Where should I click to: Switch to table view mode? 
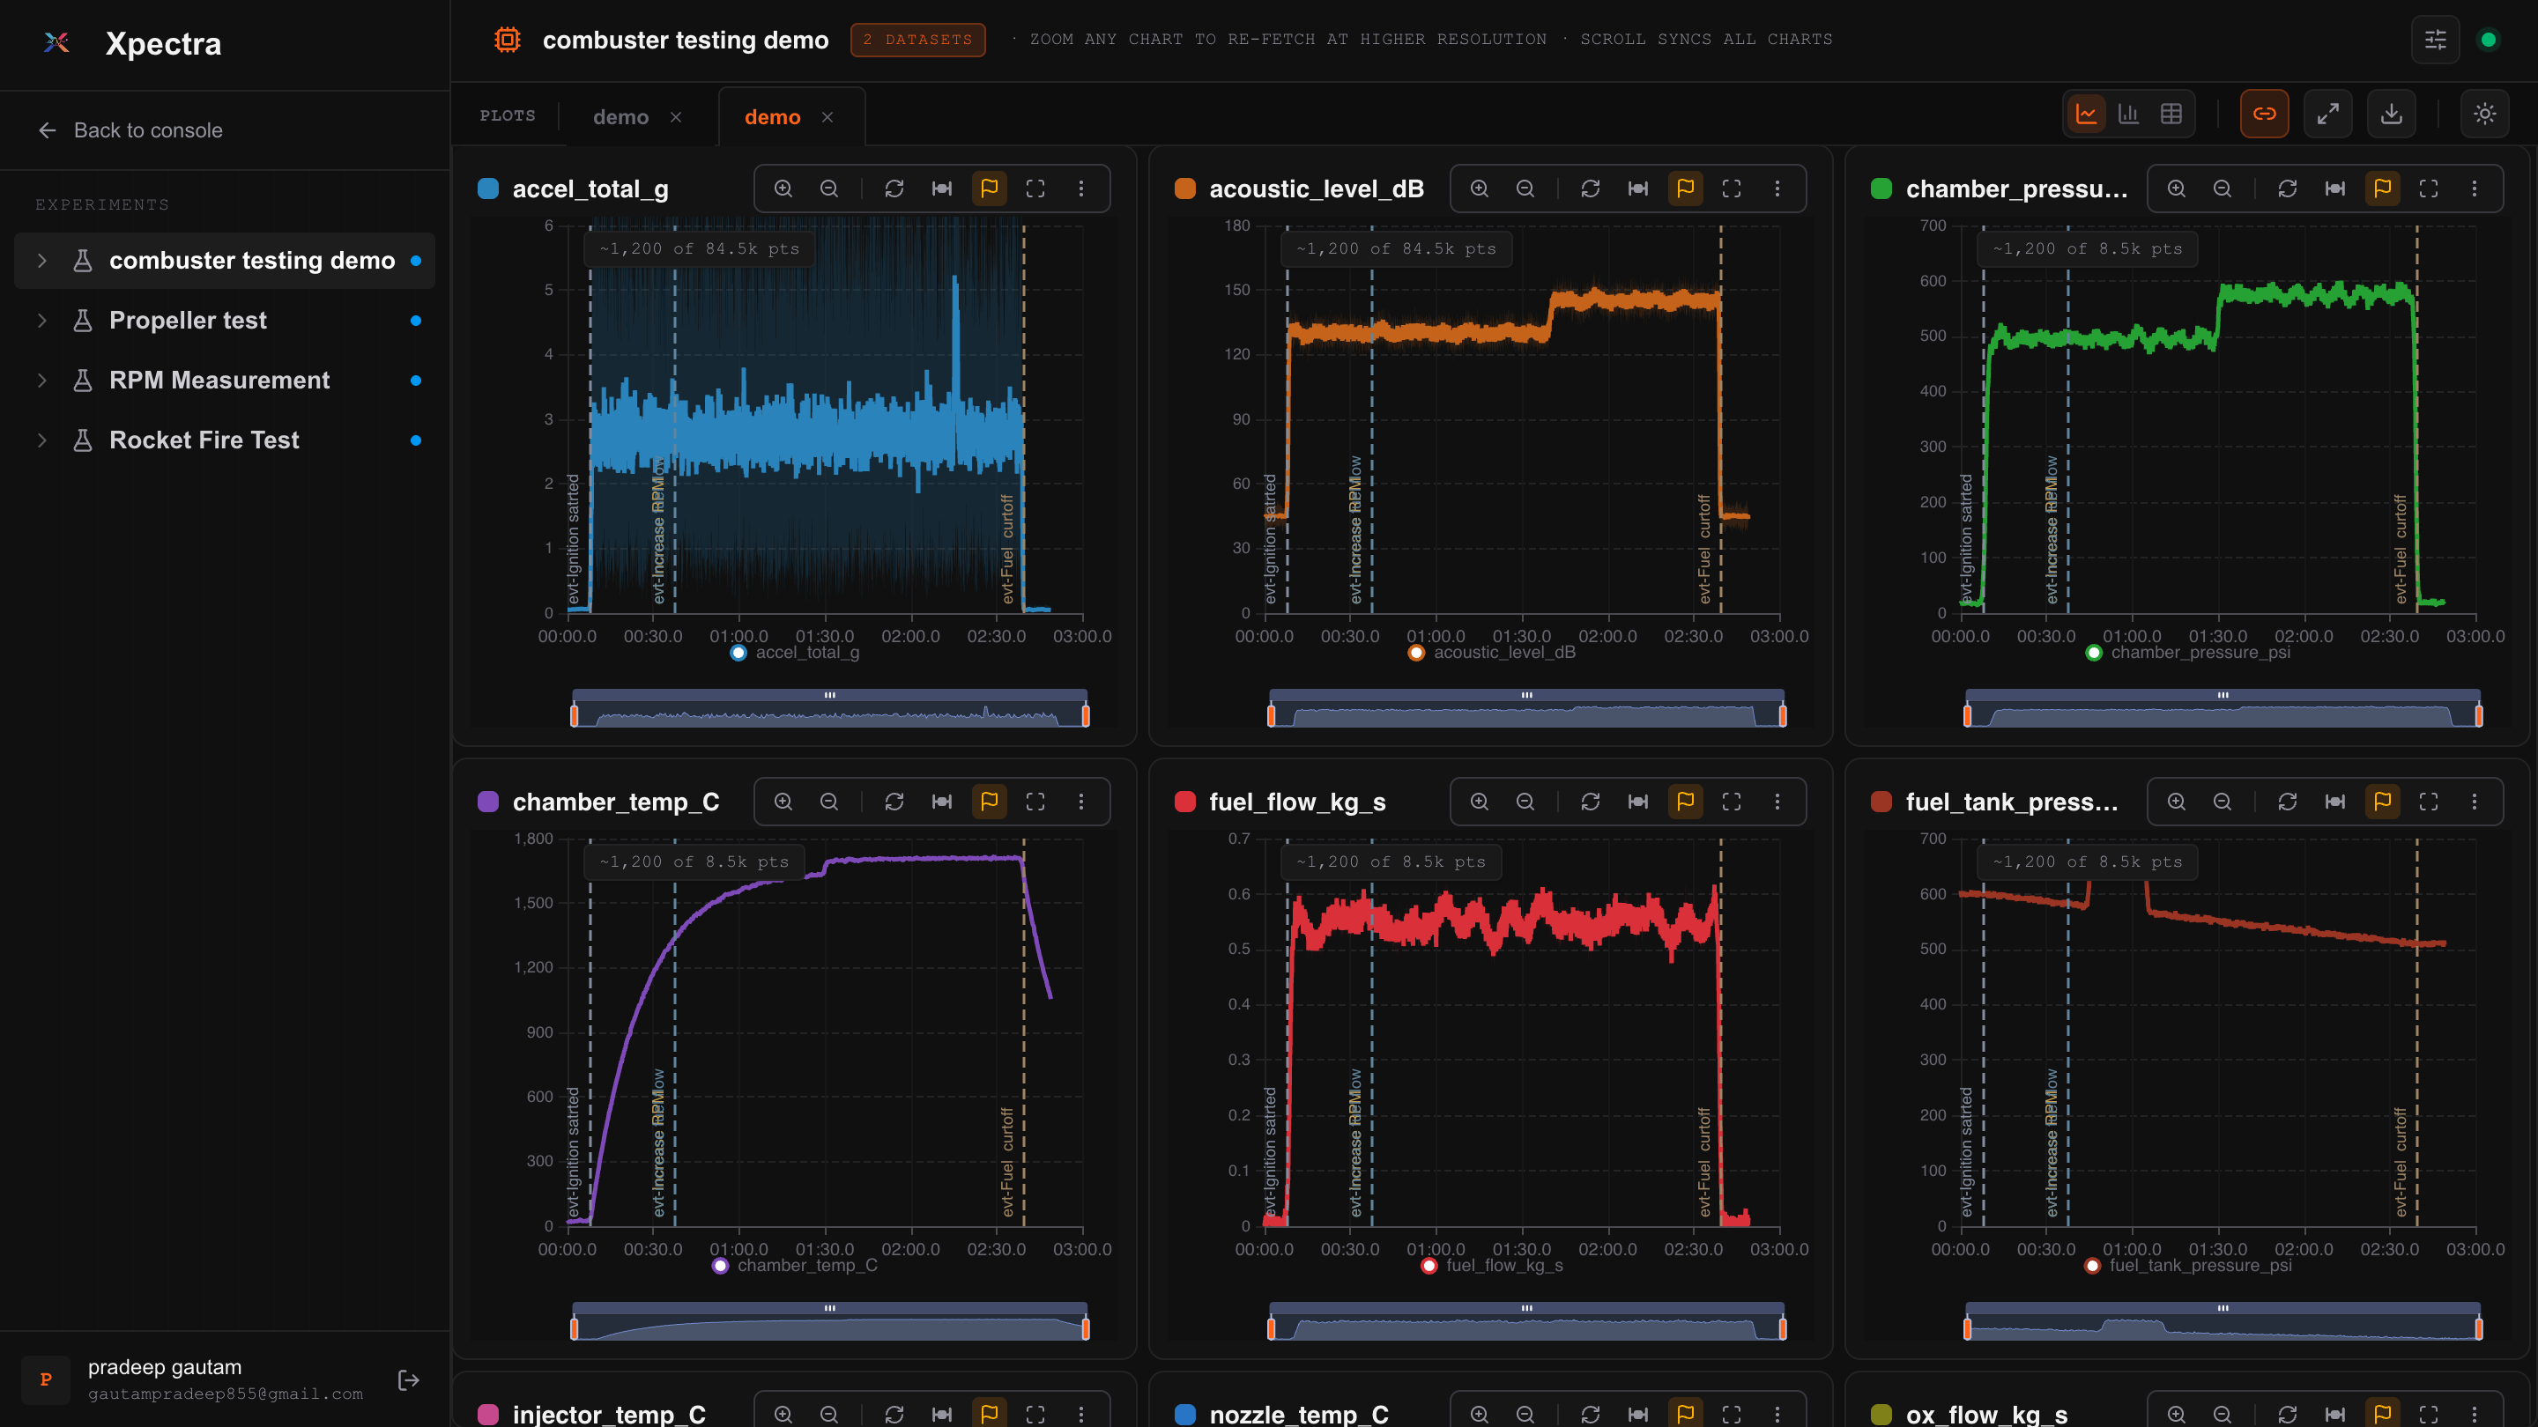point(2171,115)
